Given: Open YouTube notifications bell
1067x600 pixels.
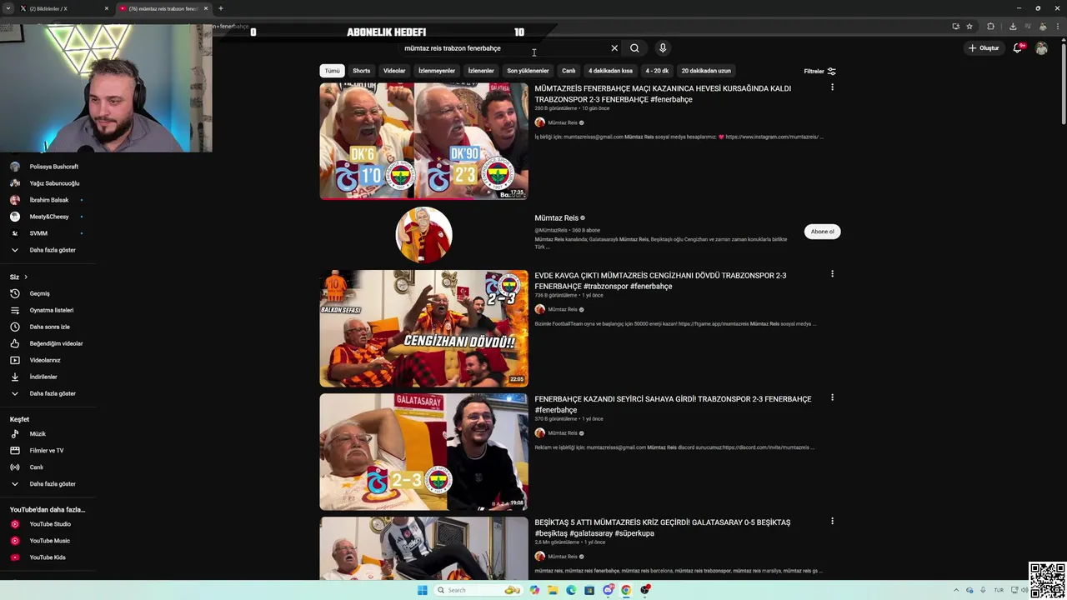Looking at the screenshot, I should 1017,47.
